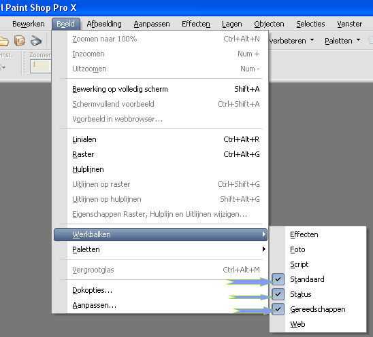373x337 pixels.
Task: Enable the Foto toolbar
Action: [318, 249]
